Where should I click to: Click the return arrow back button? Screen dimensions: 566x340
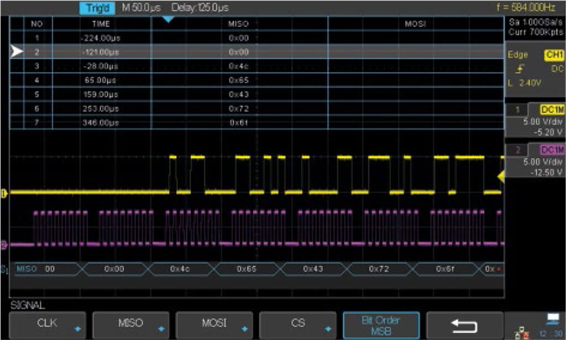[x=464, y=325]
